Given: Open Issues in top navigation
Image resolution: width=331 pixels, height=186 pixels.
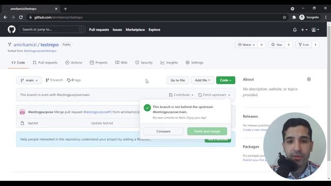Looking at the screenshot, I should (x=117, y=30).
